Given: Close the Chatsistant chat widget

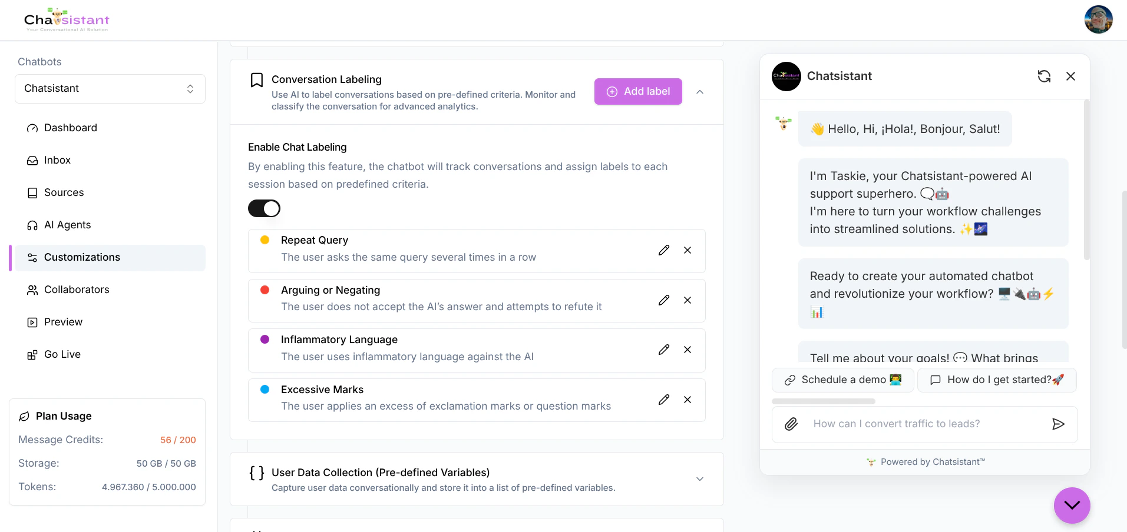Looking at the screenshot, I should point(1070,77).
